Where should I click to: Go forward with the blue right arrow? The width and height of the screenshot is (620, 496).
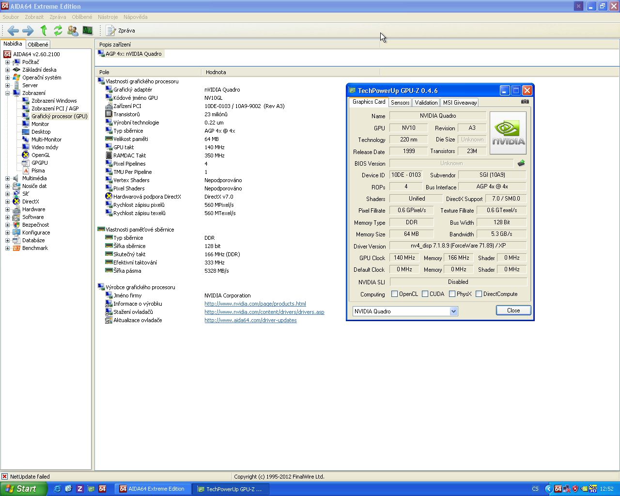[28, 31]
